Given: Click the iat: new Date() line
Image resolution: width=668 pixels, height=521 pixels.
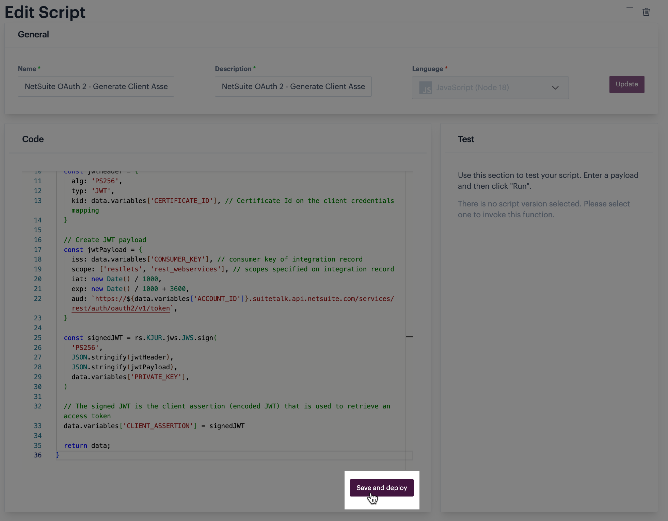Looking at the screenshot, I should click(x=116, y=279).
